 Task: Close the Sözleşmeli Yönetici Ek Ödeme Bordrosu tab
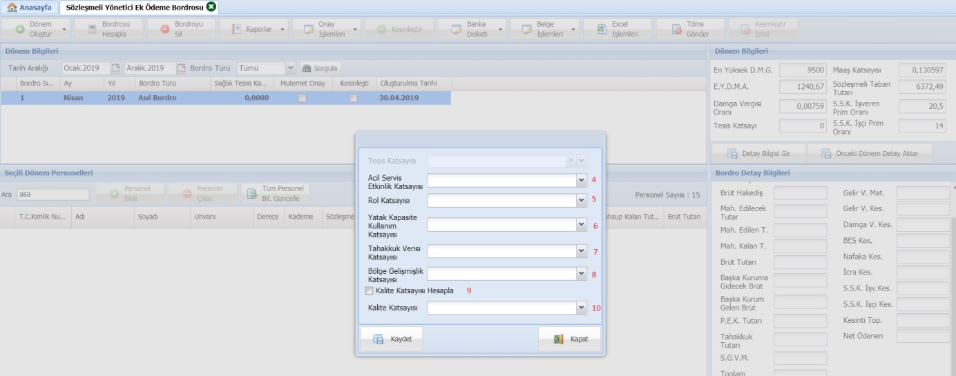211,7
